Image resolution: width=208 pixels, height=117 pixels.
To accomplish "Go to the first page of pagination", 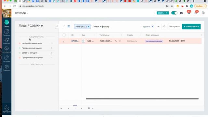I will (61, 108).
